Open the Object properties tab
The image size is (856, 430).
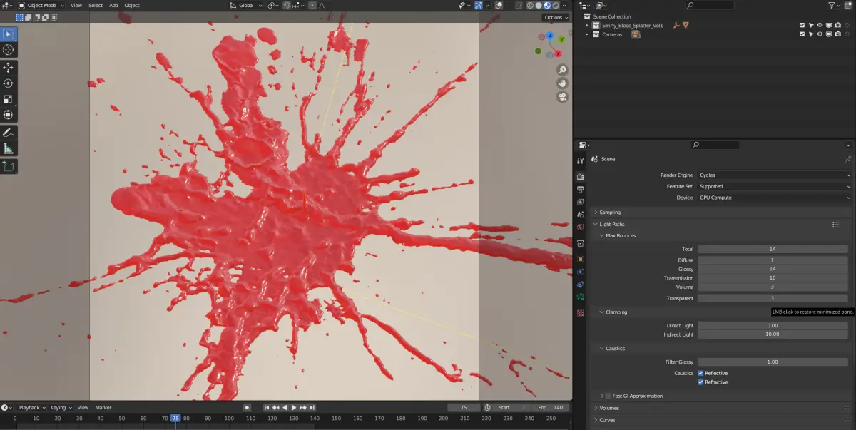[580, 259]
